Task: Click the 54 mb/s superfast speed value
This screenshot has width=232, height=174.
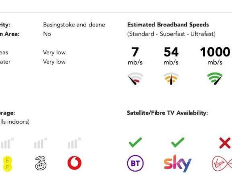Action: [x=171, y=56]
